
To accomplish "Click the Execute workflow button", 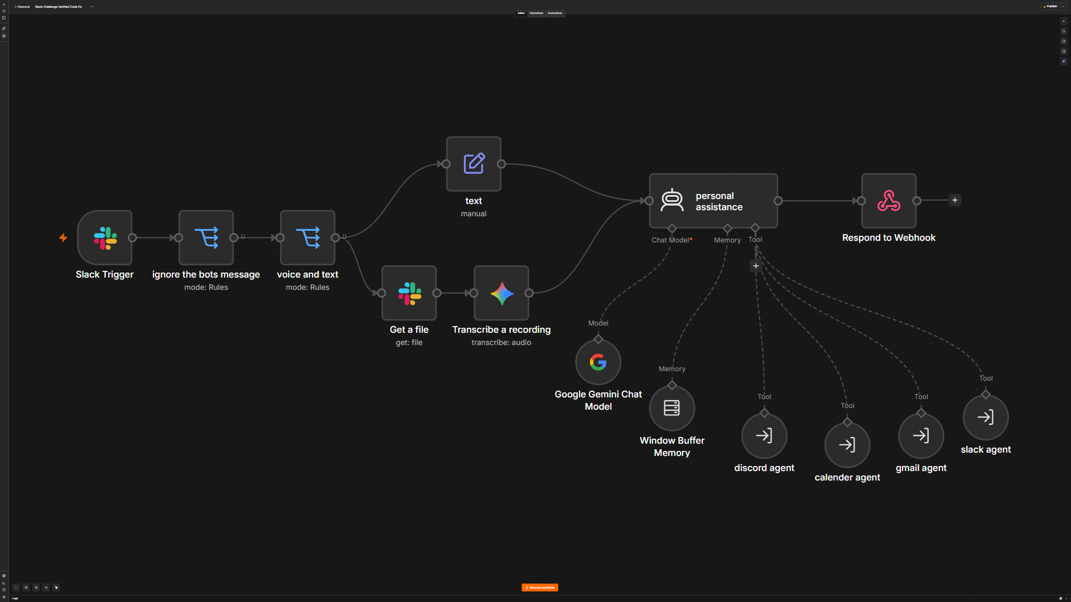I will [540, 588].
